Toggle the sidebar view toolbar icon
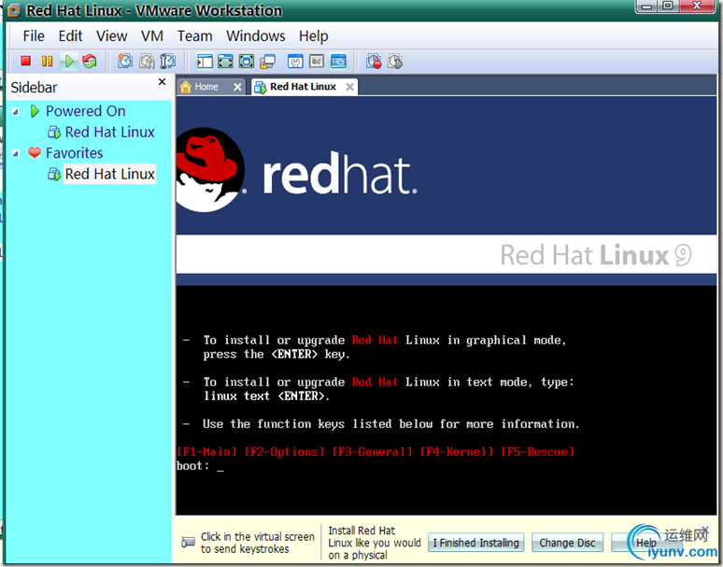Screen dimensions: 723x567 coord(205,61)
